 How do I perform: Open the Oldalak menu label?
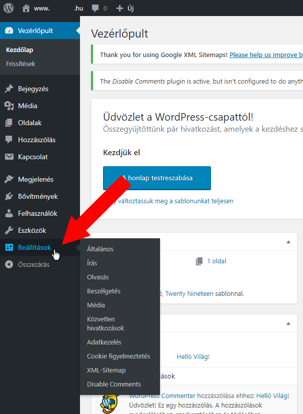click(30, 123)
